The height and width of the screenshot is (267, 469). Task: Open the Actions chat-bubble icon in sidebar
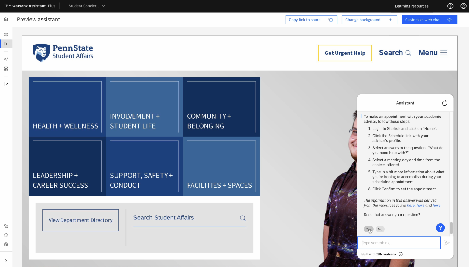click(6, 35)
